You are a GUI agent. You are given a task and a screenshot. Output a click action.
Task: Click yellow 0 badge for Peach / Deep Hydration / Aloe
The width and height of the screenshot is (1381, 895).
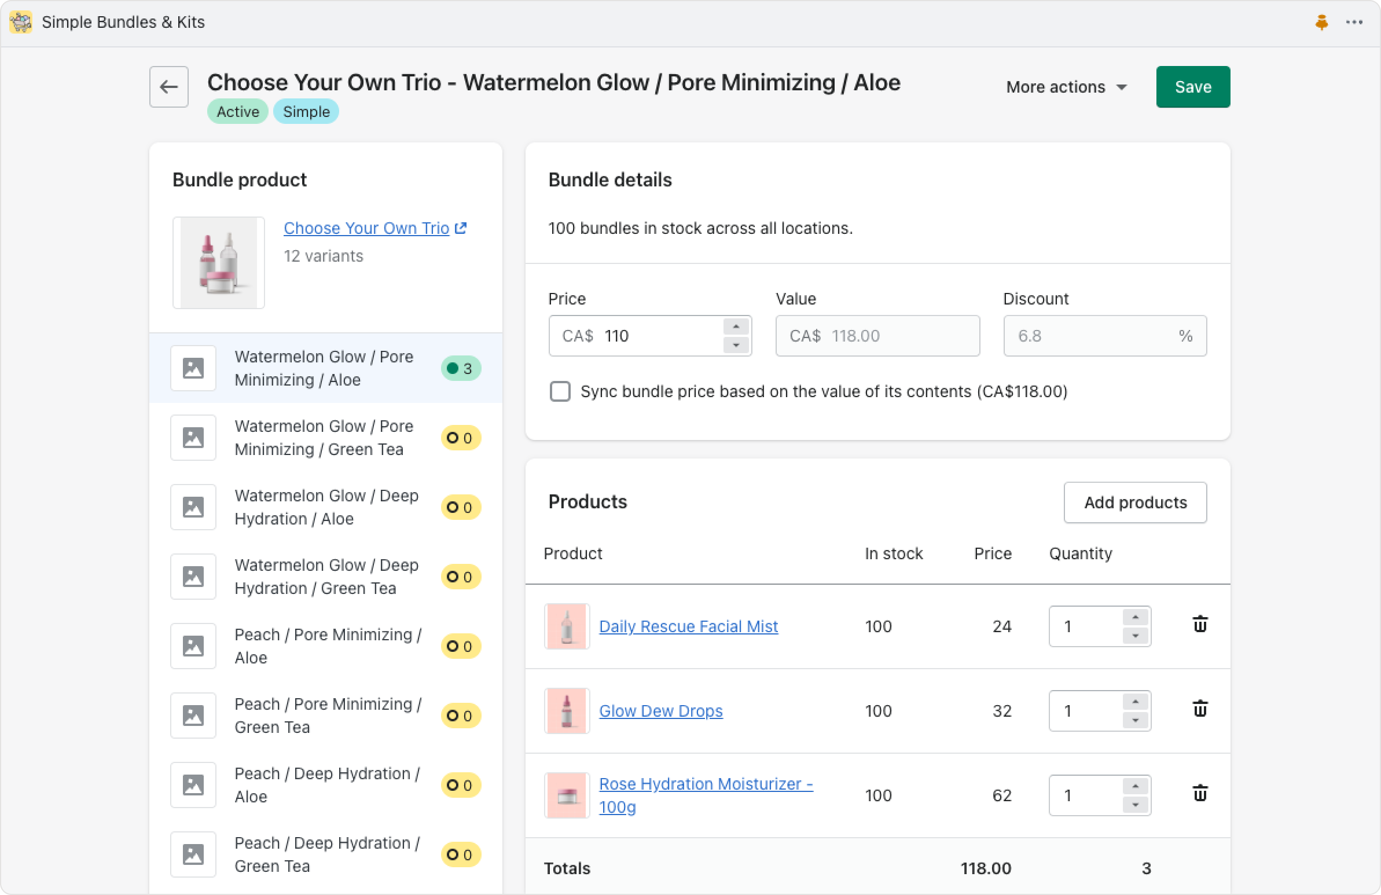tap(461, 786)
